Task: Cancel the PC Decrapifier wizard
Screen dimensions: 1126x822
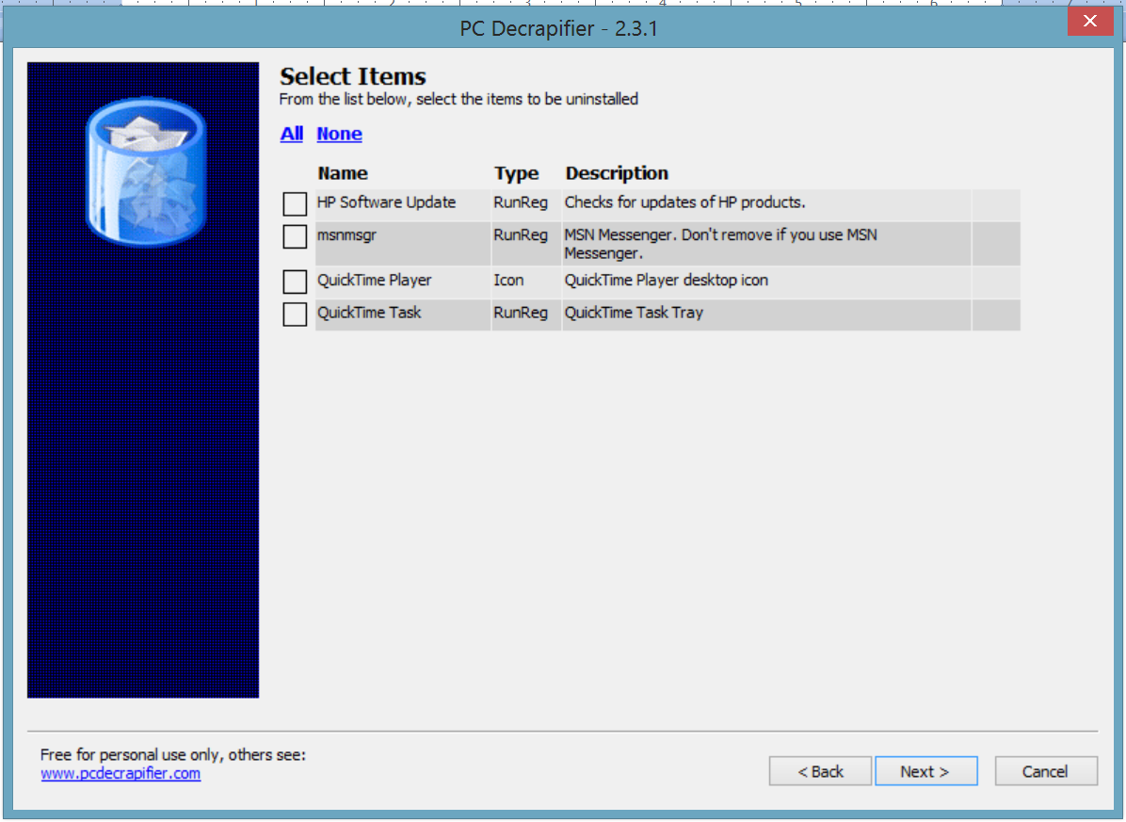Action: pos(1046,772)
